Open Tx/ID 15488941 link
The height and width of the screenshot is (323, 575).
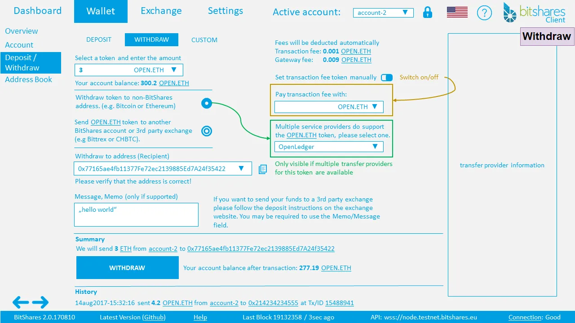340,303
